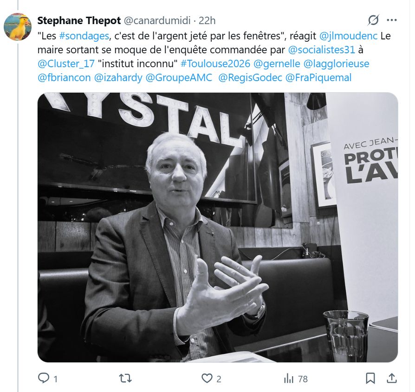
Task: Like the tweet with the heart icon
Action: [207, 379]
